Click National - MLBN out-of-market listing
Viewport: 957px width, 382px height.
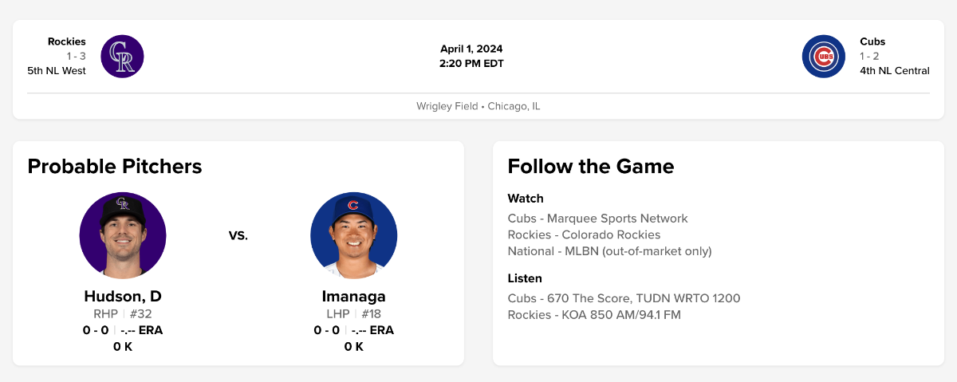coord(609,251)
